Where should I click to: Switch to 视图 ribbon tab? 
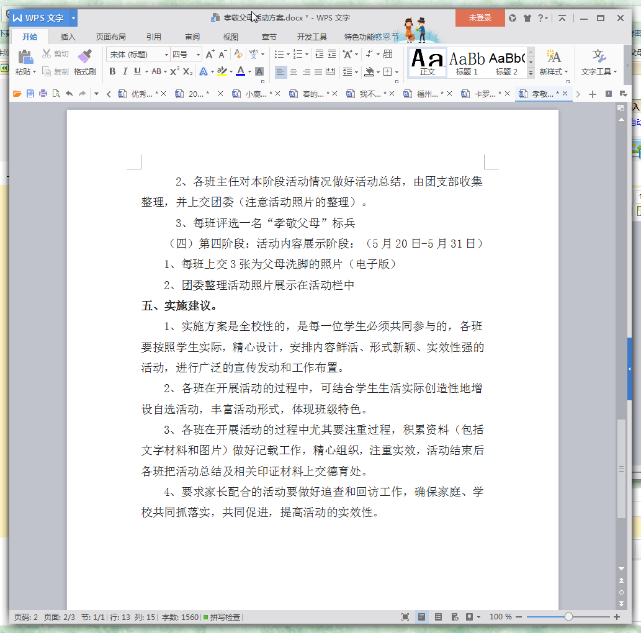pyautogui.click(x=231, y=37)
